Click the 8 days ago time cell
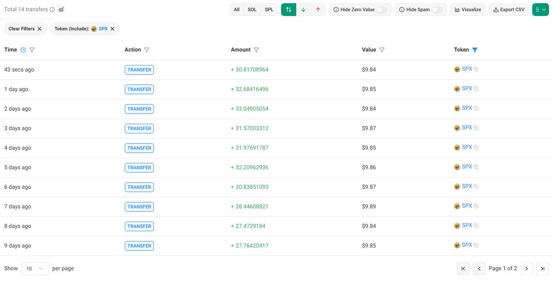Screen dimensions: 553x281 click(18, 226)
